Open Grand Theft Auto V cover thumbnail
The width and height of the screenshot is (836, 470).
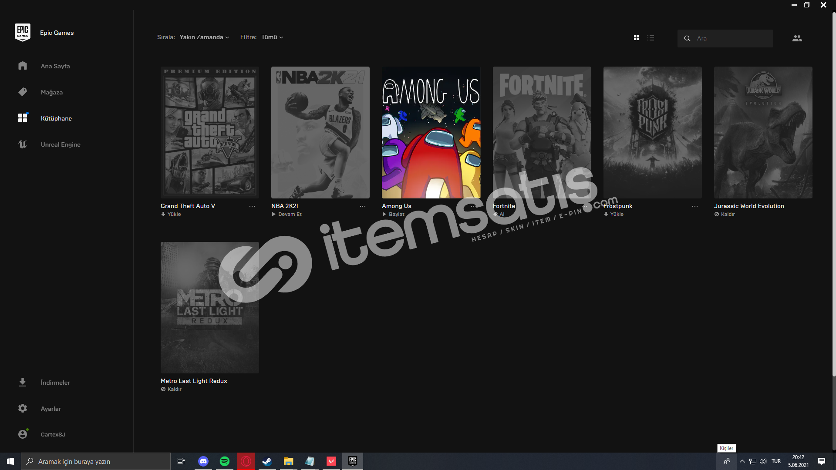coord(210,132)
